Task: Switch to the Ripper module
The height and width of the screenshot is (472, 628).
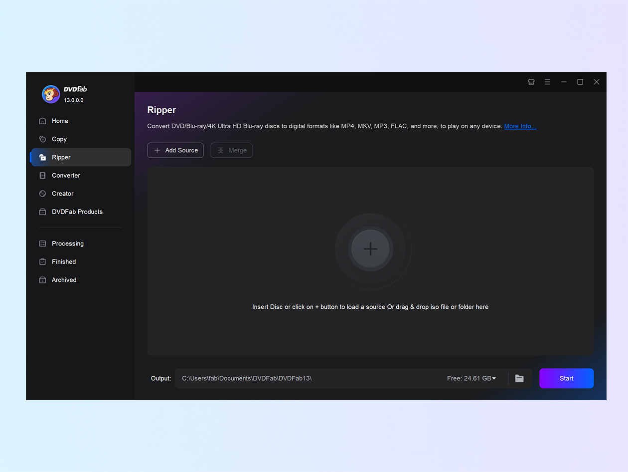Action: 61,157
